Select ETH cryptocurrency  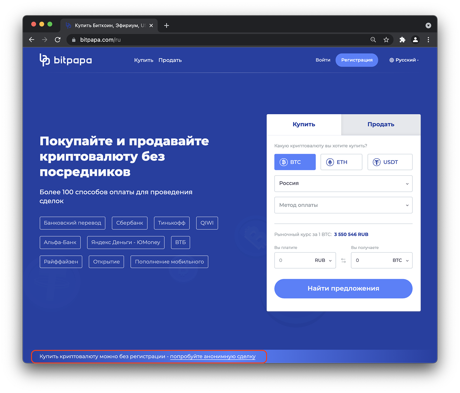341,162
